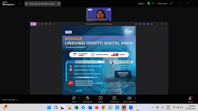This screenshot has width=198, height=111.
Task: Enter full screen mode
Action: tap(171, 3)
